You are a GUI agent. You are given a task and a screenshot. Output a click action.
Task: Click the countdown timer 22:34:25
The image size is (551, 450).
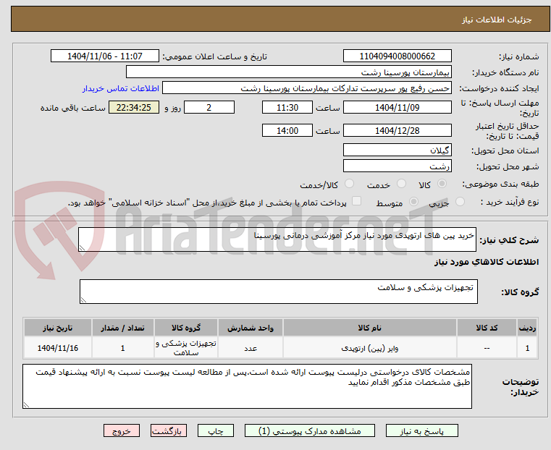tap(134, 107)
